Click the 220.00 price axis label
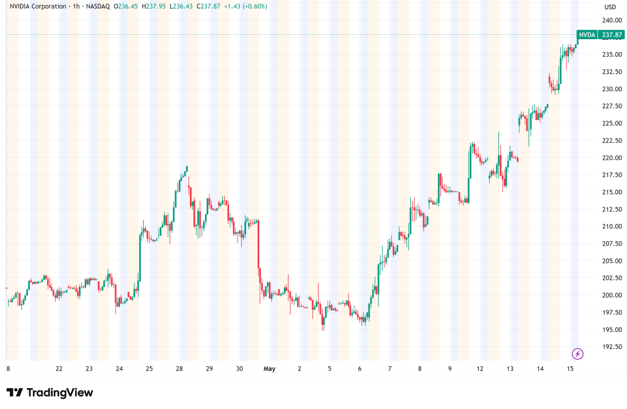 coord(612,158)
